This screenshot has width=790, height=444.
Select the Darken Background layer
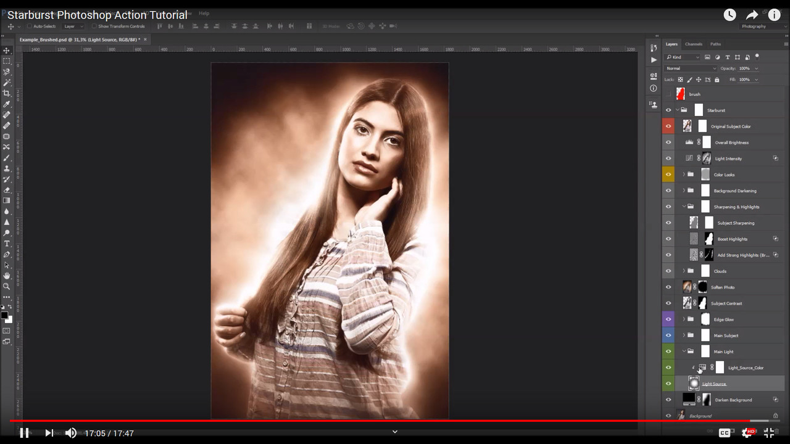click(733, 400)
